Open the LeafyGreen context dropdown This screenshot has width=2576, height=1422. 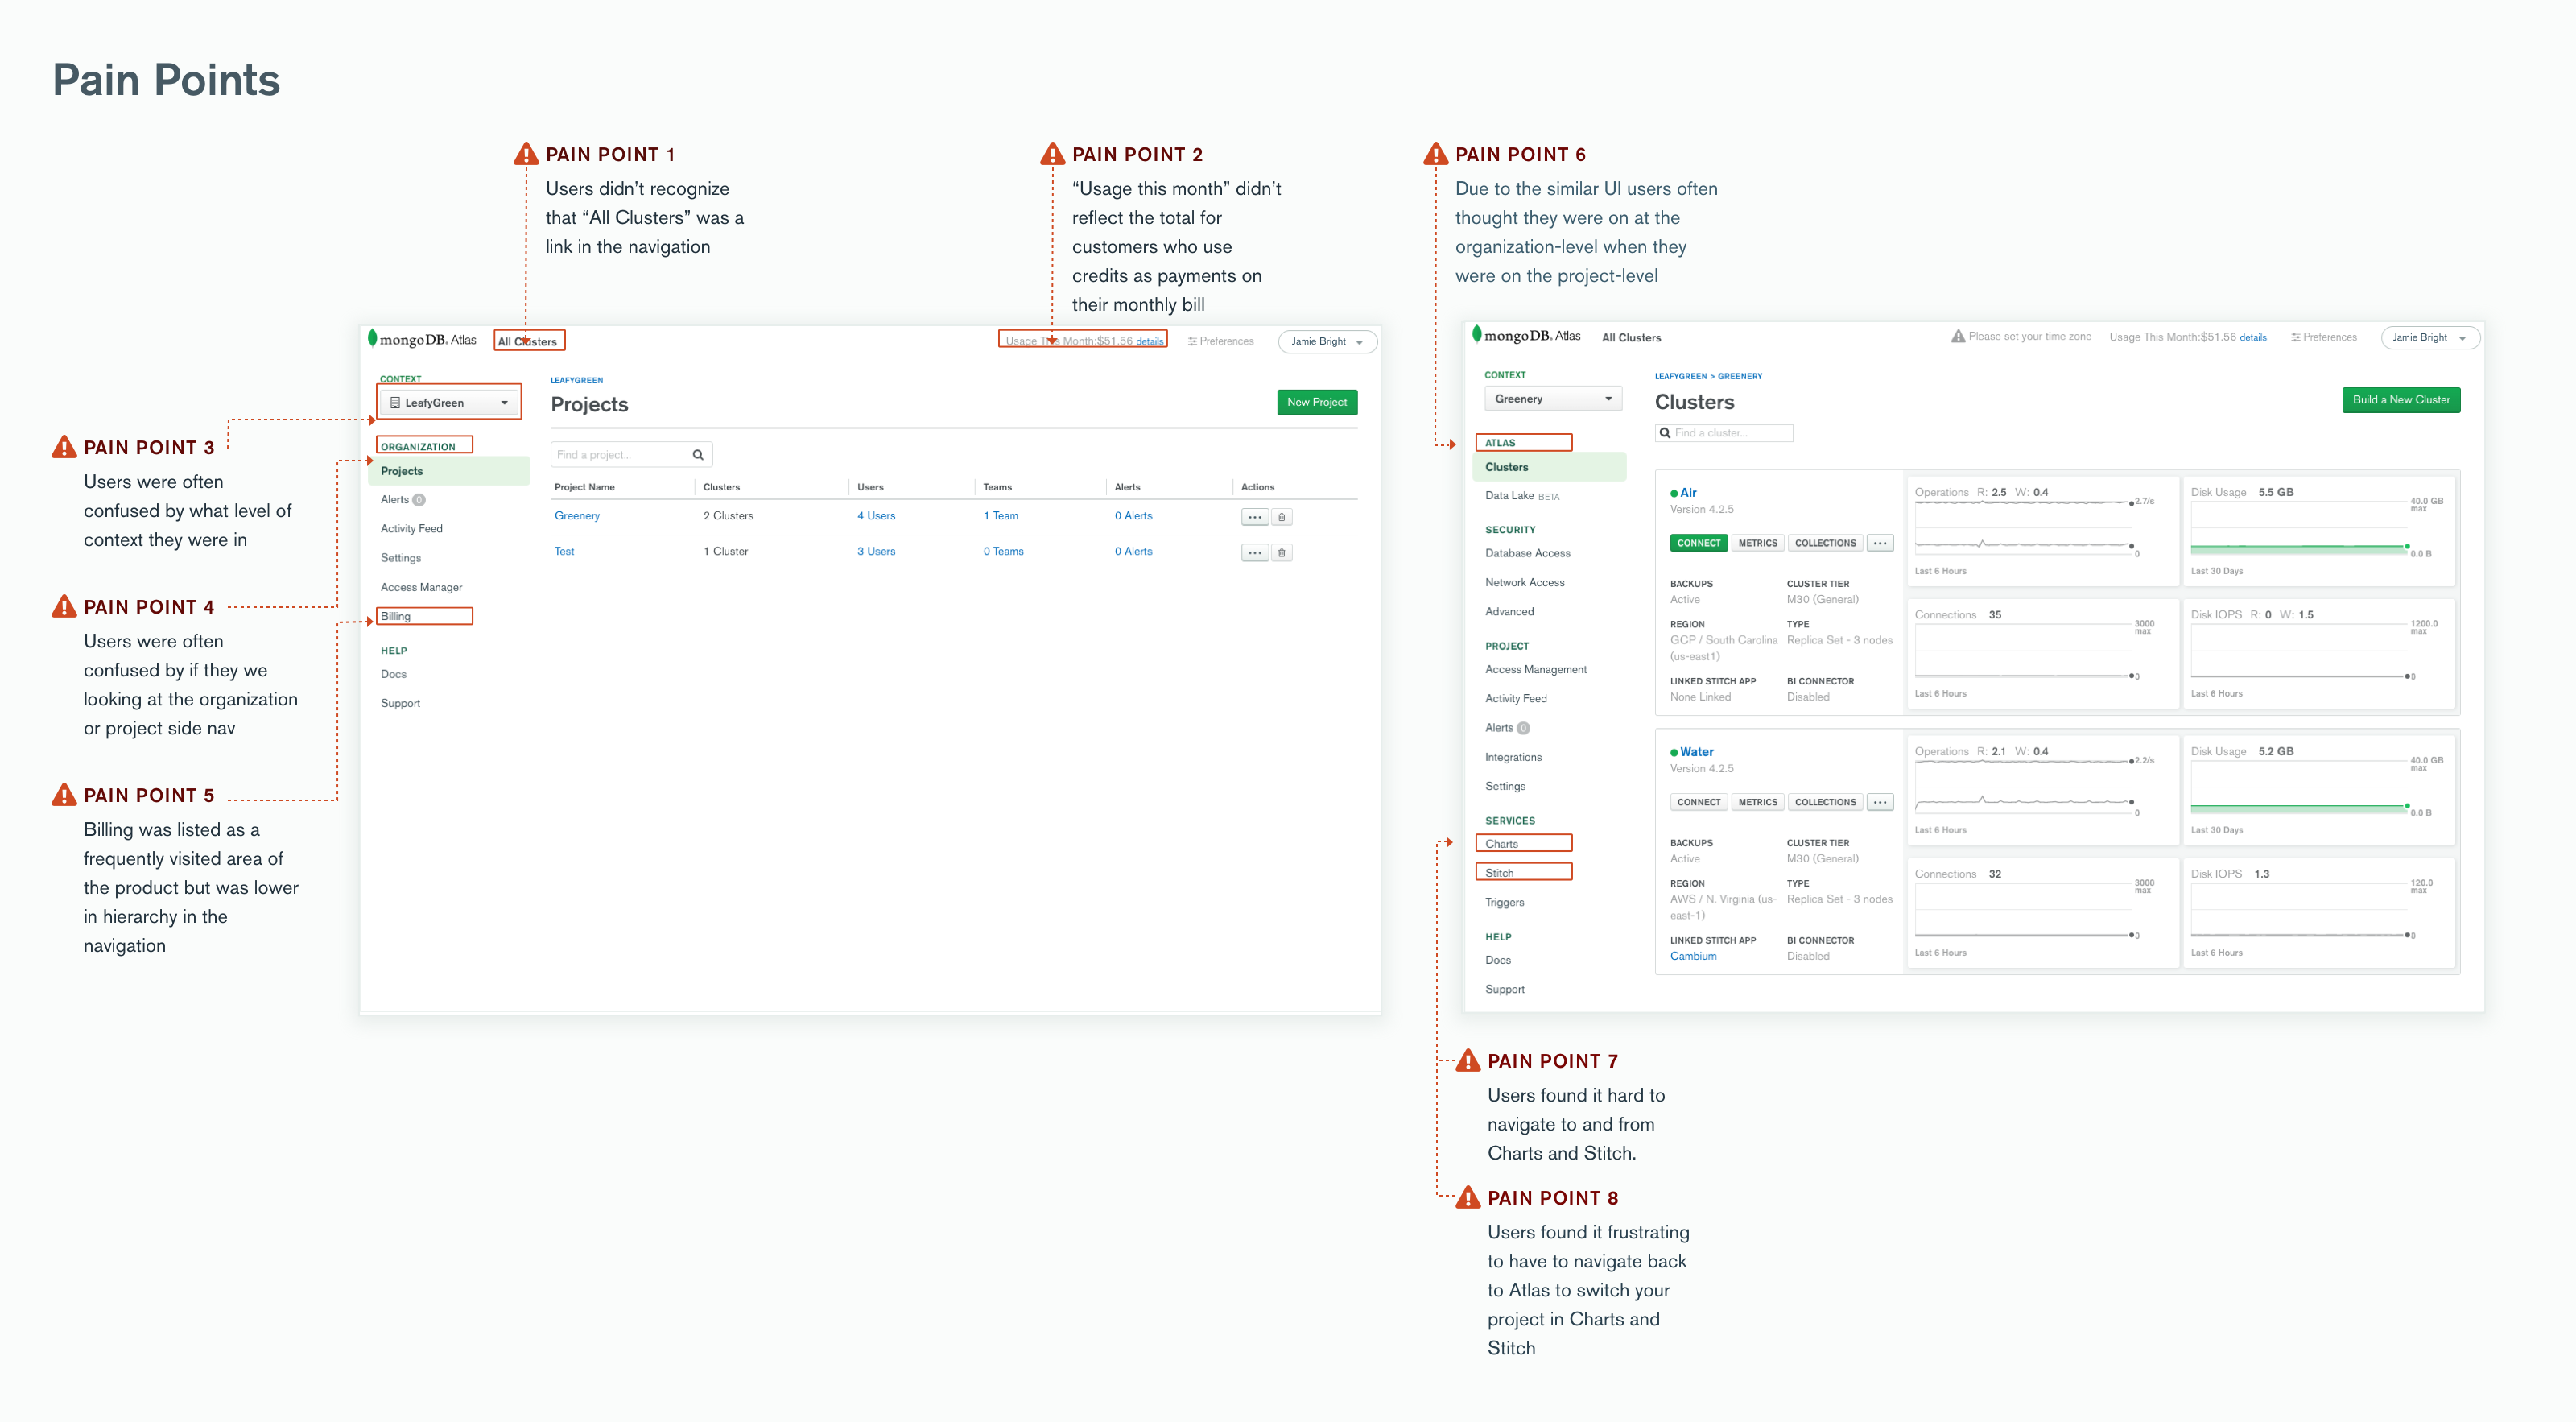coord(448,402)
